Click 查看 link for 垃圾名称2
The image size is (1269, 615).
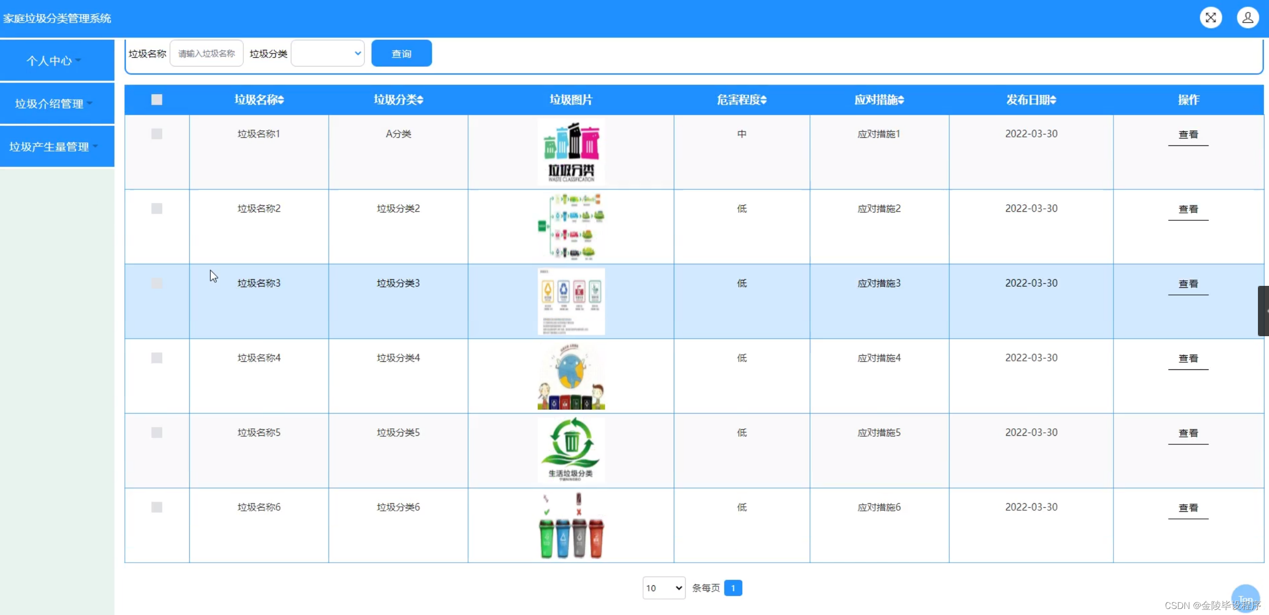click(x=1187, y=209)
